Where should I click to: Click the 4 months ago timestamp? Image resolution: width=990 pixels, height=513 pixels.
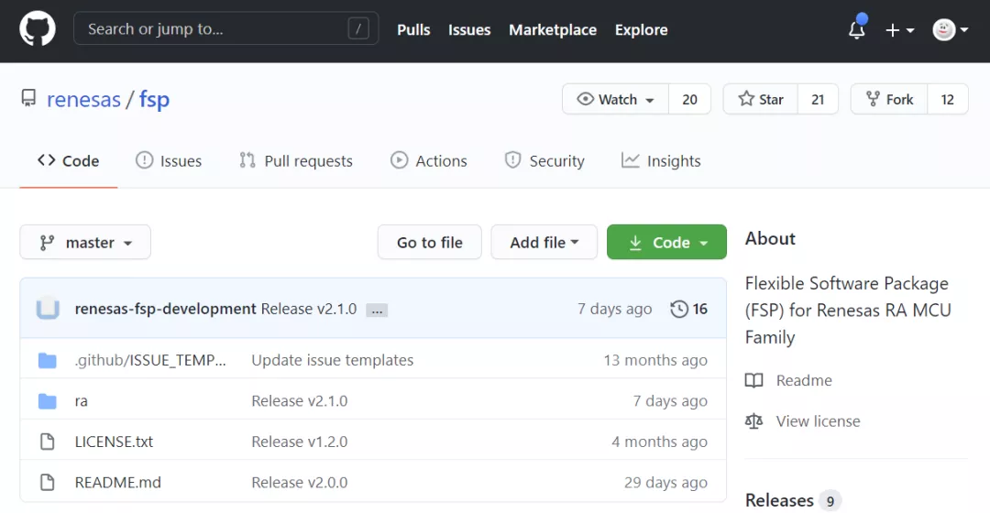659,442
